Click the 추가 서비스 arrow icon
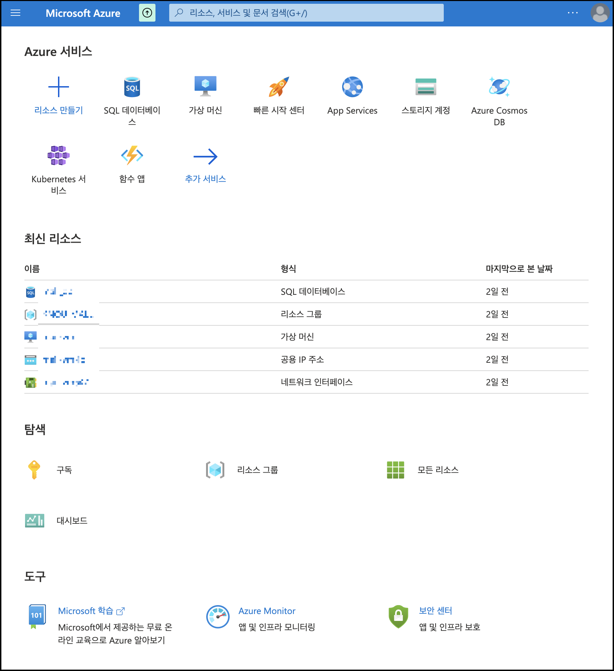This screenshot has height=671, width=614. pyautogui.click(x=205, y=157)
